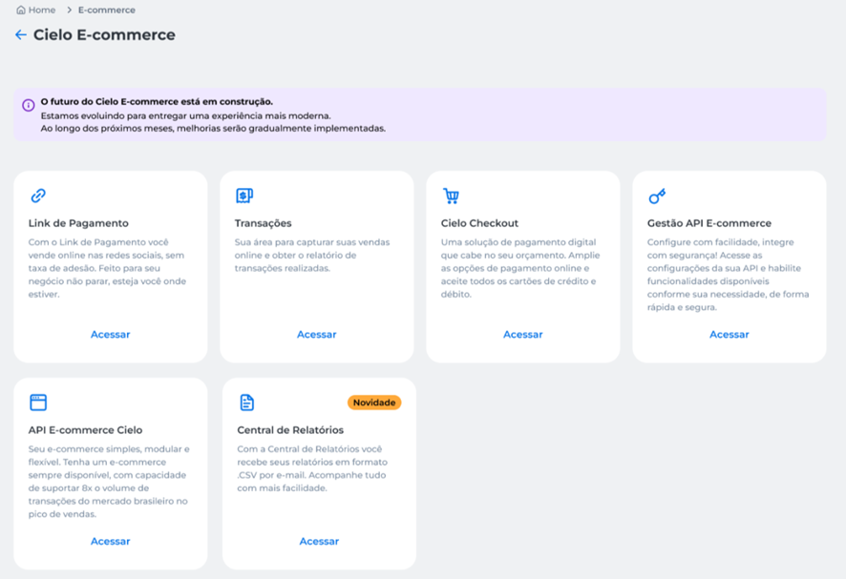Click the bold banner line 'O futuro do Cielo E-commerce'
This screenshot has width=846, height=579.
(x=157, y=101)
